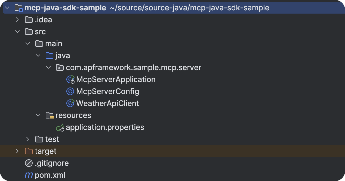Viewport: 345px width, 181px height.
Task: Click the package icon for com.apframework.sample.mcp.server
Action: 60,67
